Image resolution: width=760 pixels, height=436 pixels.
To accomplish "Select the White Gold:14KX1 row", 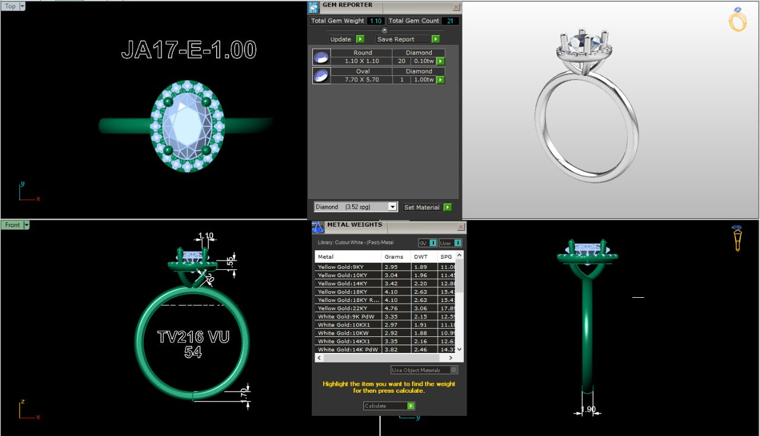I will [386, 342].
